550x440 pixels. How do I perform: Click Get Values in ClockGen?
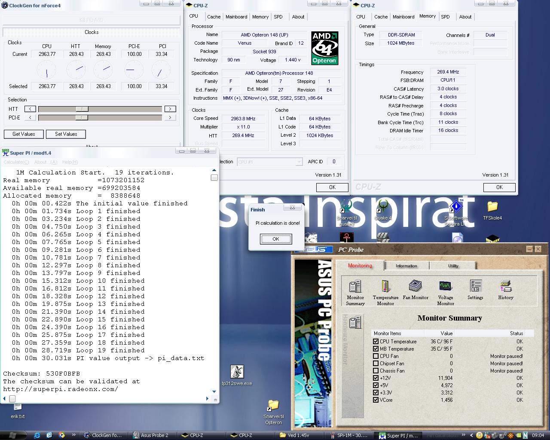[x=24, y=134]
